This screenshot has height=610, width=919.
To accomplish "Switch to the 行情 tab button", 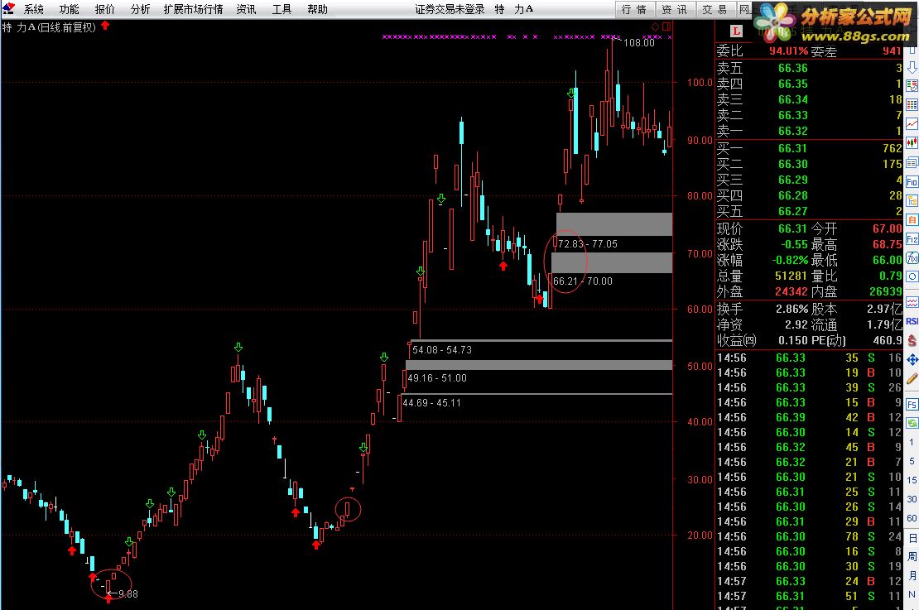I will tap(634, 9).
